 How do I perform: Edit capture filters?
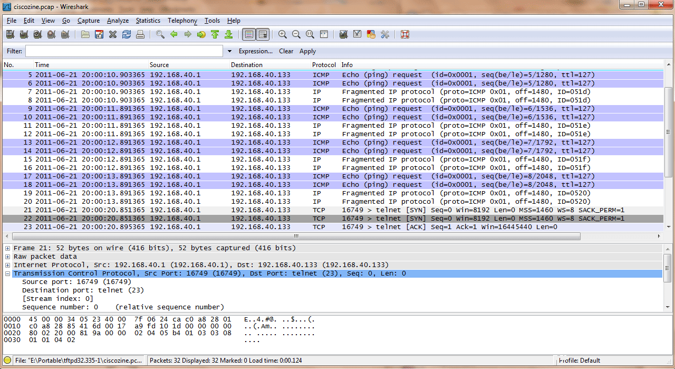(344, 34)
